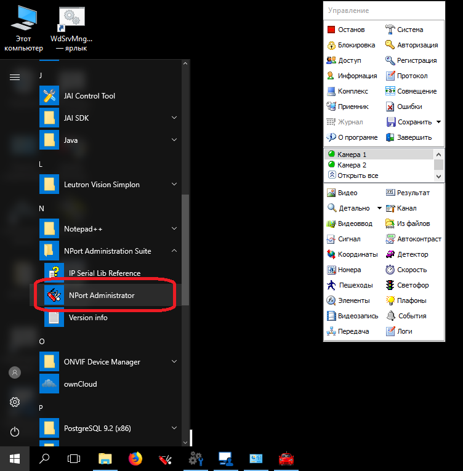Open the Скорость speed gauge tool
This screenshot has height=471, width=463.
(390, 270)
